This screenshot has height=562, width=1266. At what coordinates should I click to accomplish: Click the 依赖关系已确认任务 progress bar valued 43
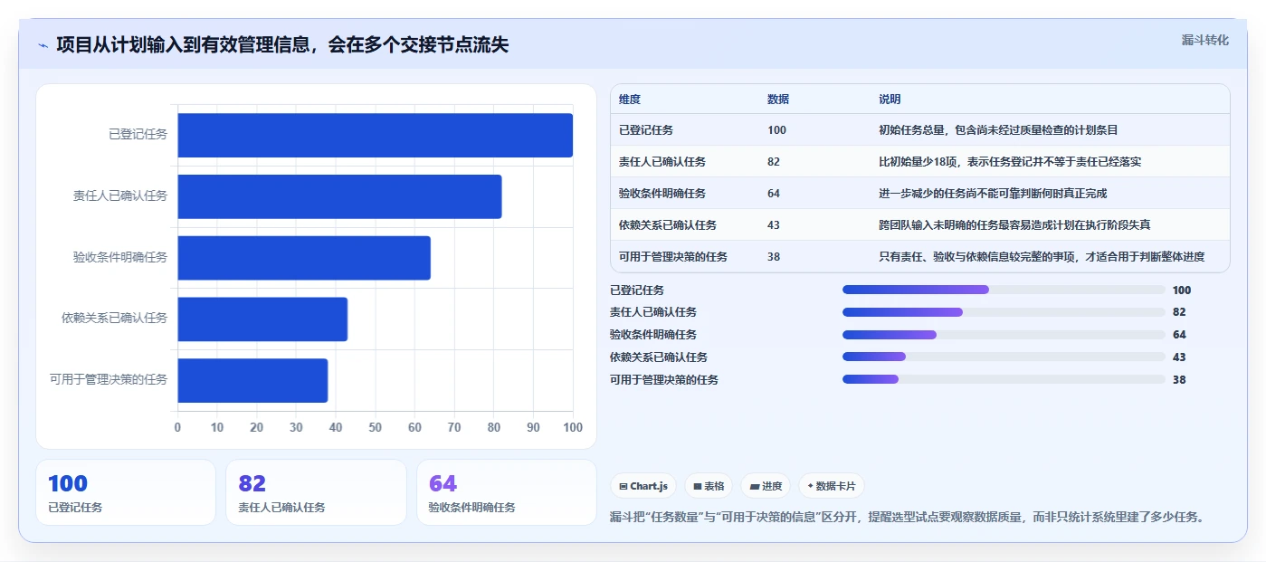pyautogui.click(x=1004, y=357)
